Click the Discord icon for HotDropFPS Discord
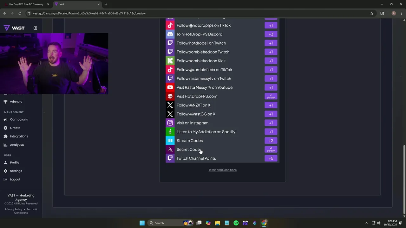Viewport: 406px width, 228px height. pyautogui.click(x=170, y=34)
